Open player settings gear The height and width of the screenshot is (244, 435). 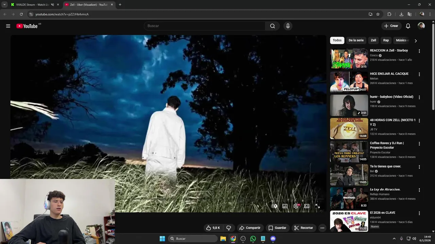[x=296, y=206]
